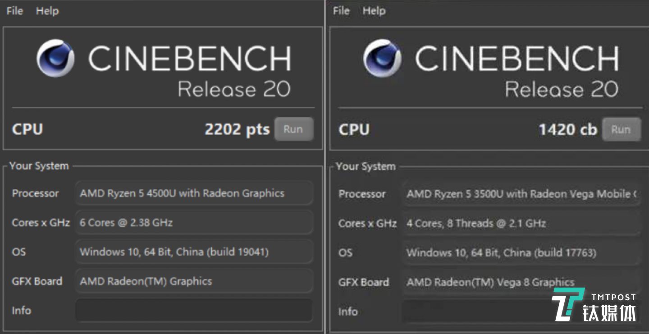Screen dimensions: 649x334
Task: Click the CPU label in the left window
Action: coord(27,129)
